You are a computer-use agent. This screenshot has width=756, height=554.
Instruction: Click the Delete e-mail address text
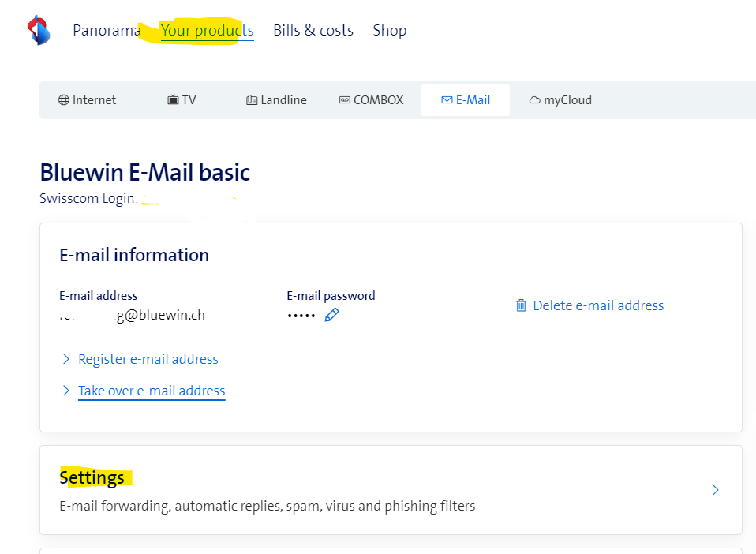click(598, 305)
